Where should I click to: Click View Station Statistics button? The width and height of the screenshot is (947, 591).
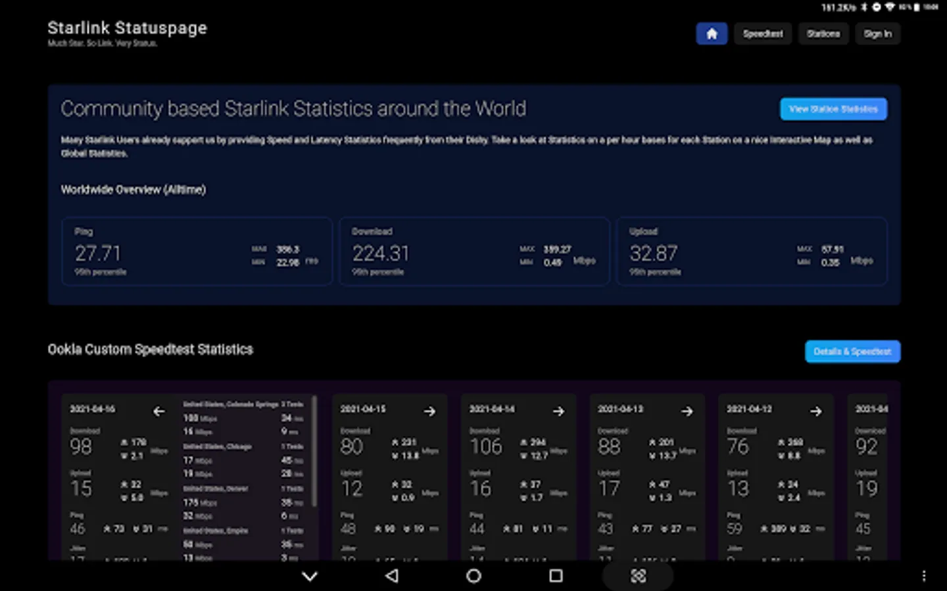(x=833, y=109)
